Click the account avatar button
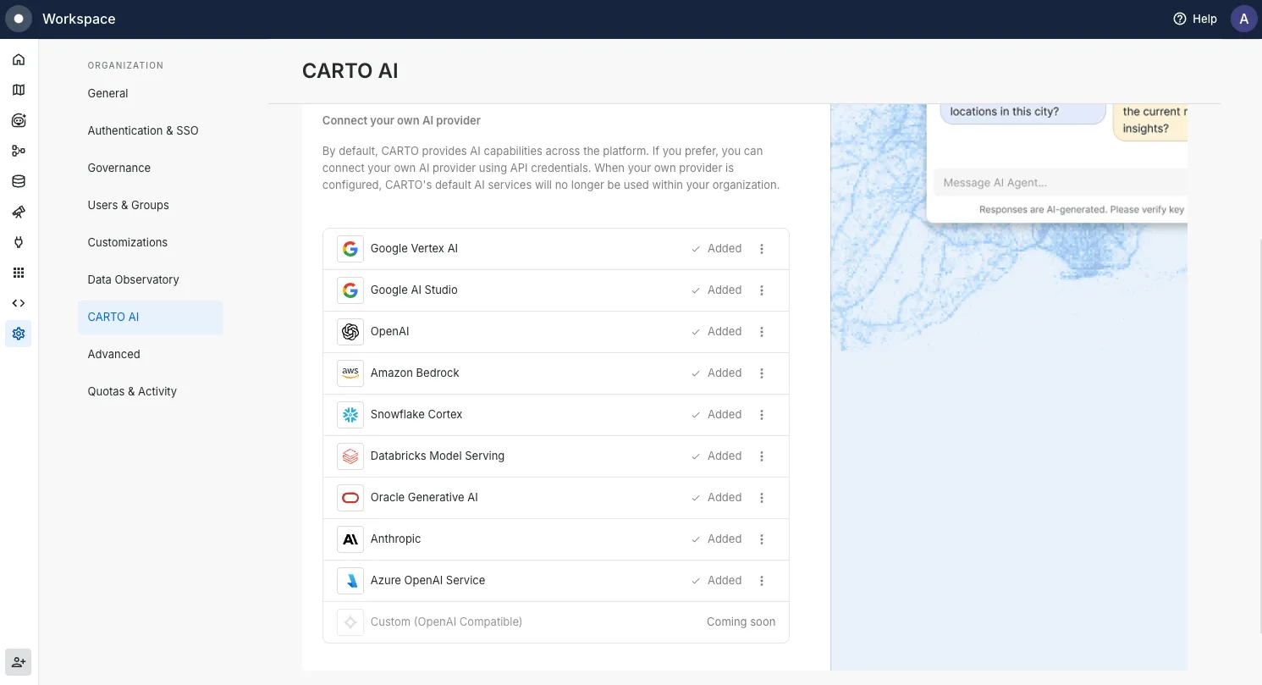The width and height of the screenshot is (1262, 685). [1243, 18]
